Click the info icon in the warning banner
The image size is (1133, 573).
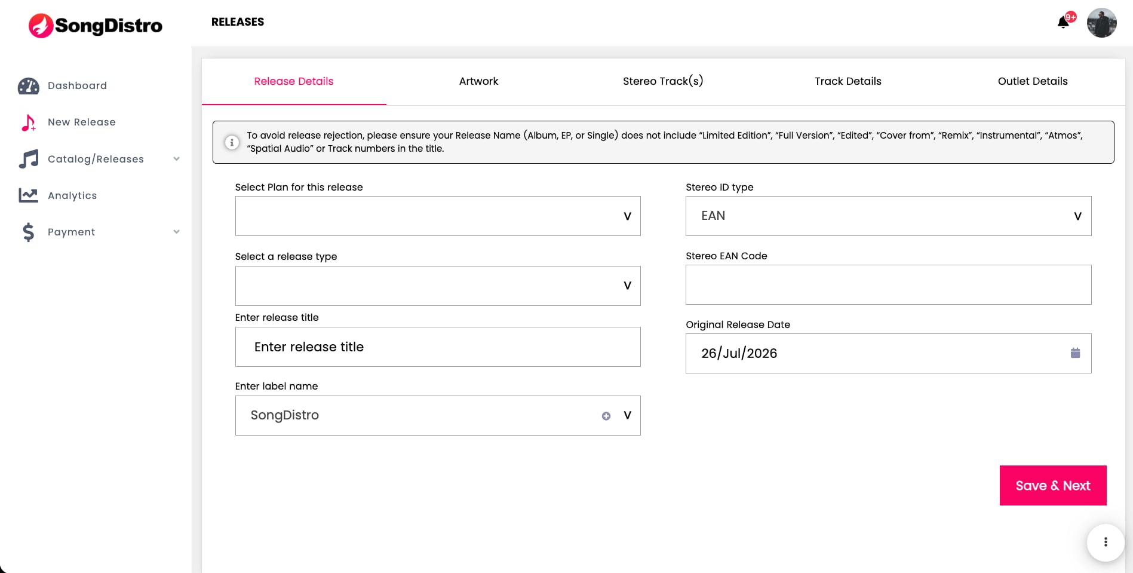(232, 142)
